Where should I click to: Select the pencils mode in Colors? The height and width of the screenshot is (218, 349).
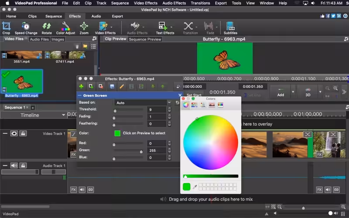(220, 105)
